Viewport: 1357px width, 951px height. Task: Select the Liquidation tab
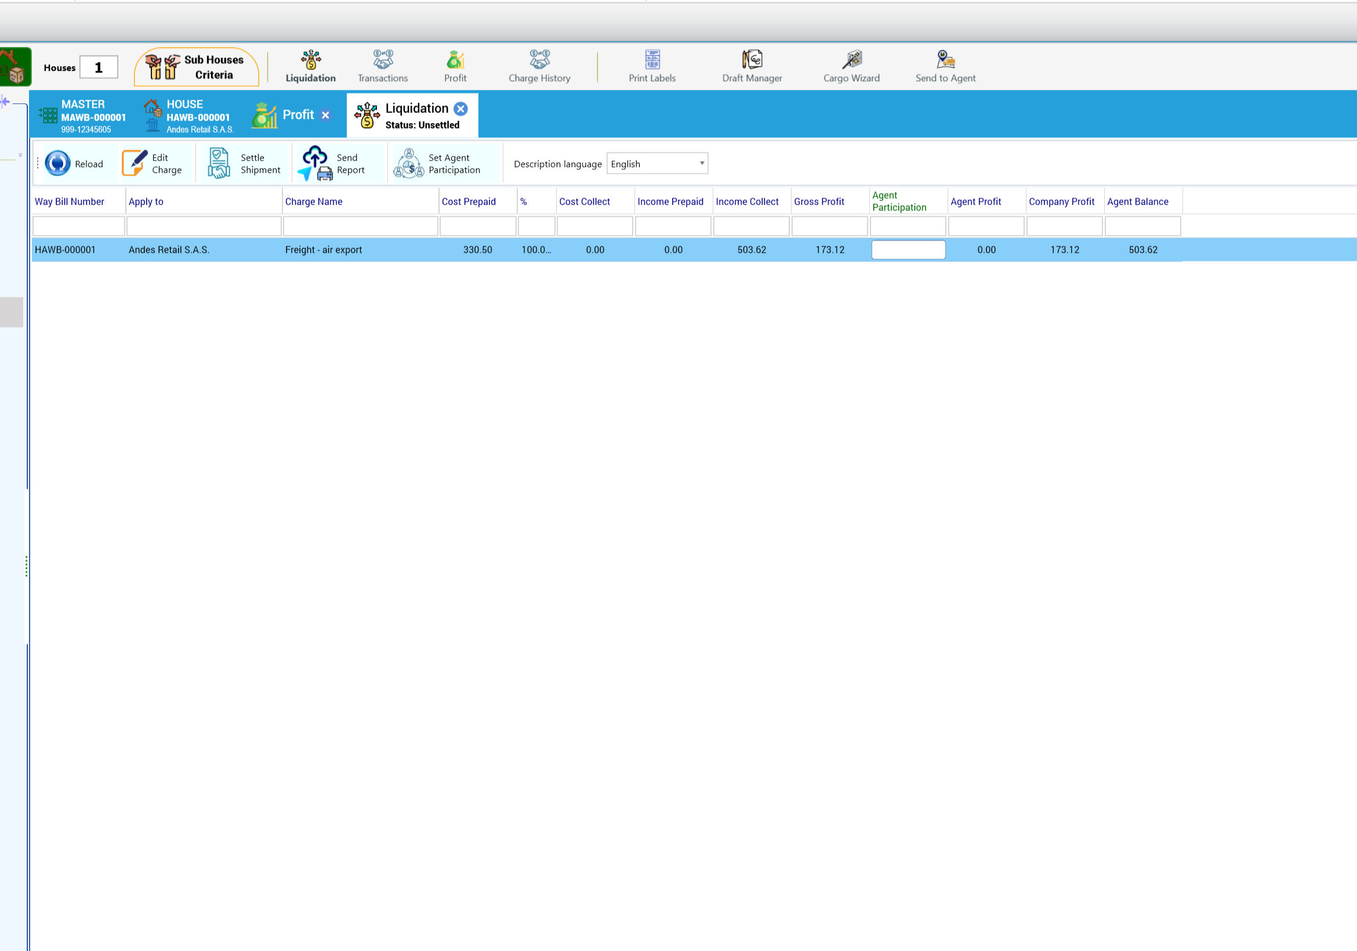(412, 115)
